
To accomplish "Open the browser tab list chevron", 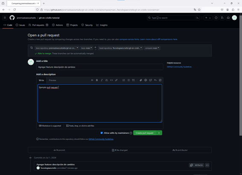I will tap(212, 3).
